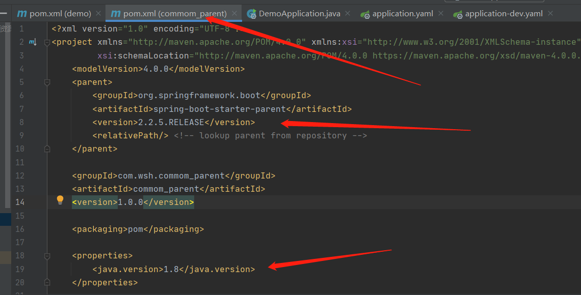
Task: Collapse the project tag fold on line 2
Action: click(x=47, y=43)
